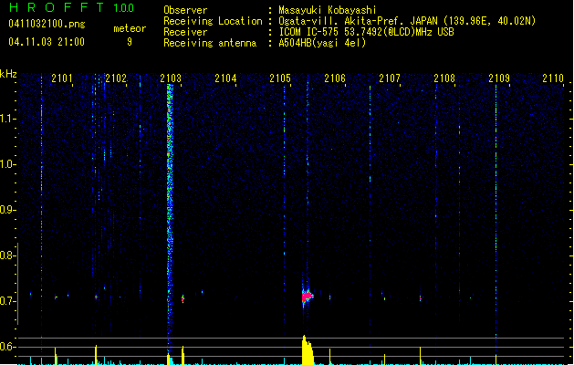Click time marker 2105

280,78
